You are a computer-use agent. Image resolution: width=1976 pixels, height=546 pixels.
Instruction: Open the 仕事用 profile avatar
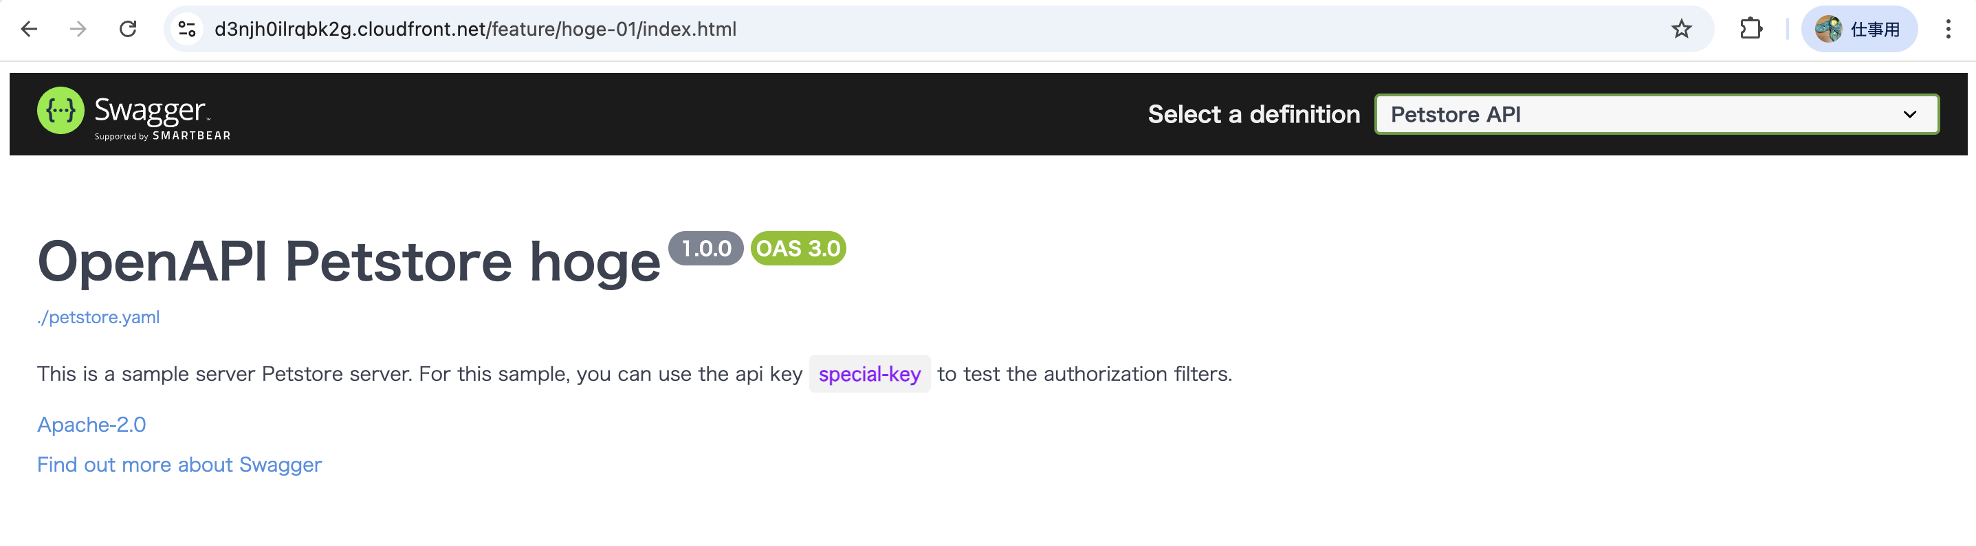point(1858,29)
